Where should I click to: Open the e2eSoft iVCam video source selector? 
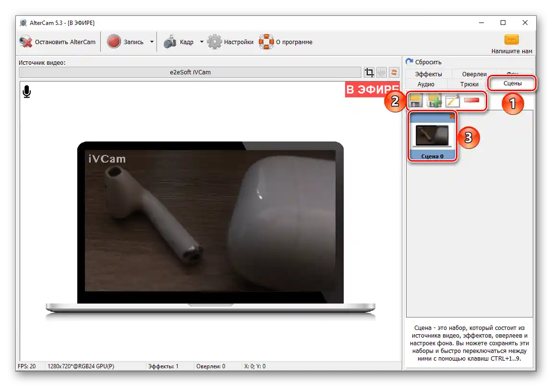pyautogui.click(x=190, y=72)
